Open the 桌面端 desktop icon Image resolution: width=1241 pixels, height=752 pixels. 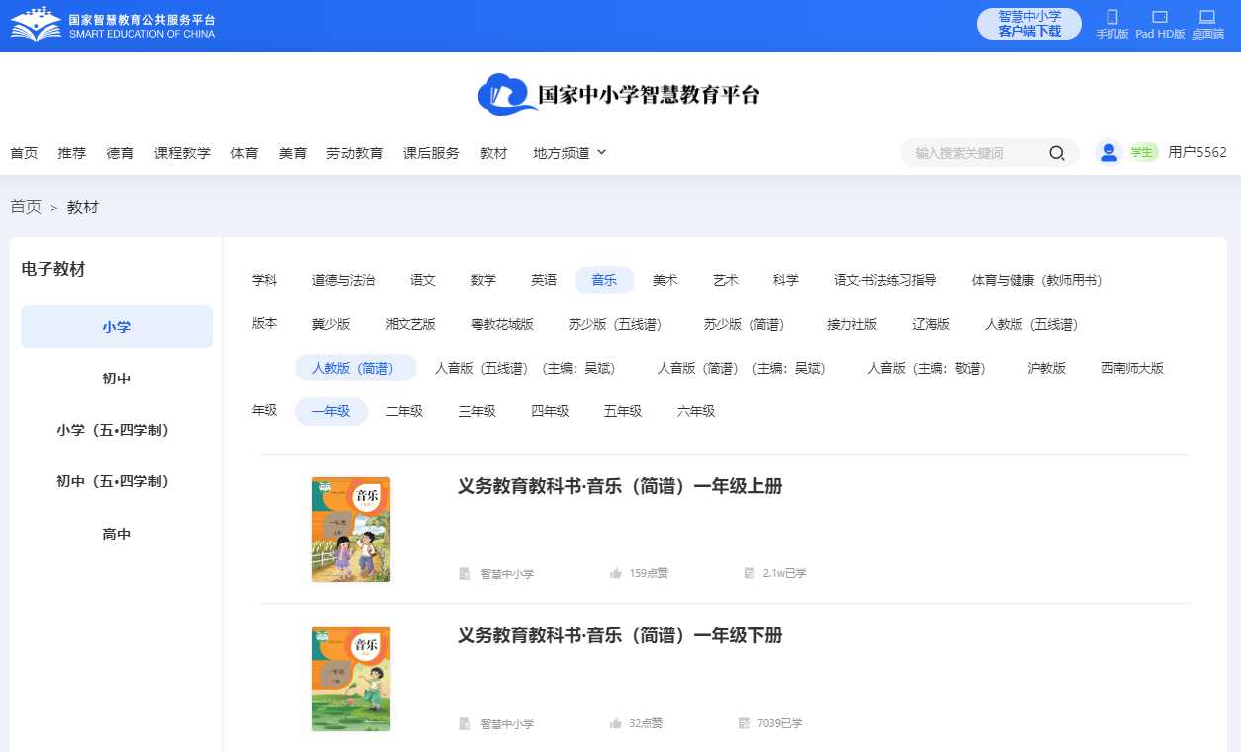[x=1206, y=17]
